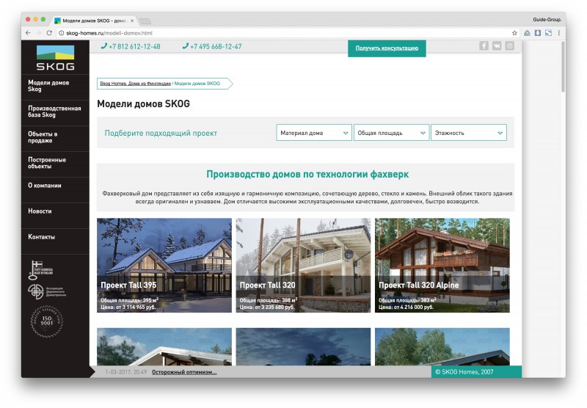Click the Guide-Group profile label
Viewport: 587px width, 408px height.
coord(547,20)
